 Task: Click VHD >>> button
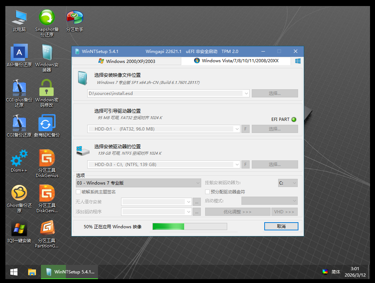tap(284, 212)
